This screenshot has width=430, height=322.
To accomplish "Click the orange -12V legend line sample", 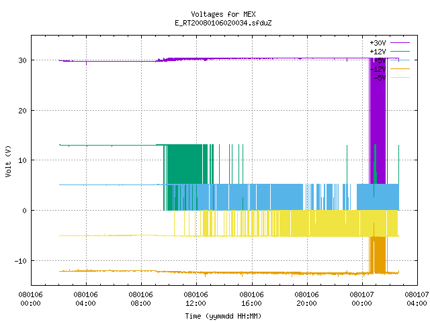I will tap(400, 68).
